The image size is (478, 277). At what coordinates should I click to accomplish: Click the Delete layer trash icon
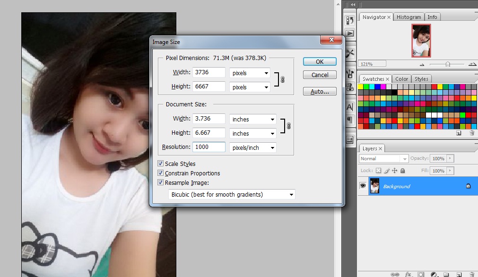(x=471, y=274)
